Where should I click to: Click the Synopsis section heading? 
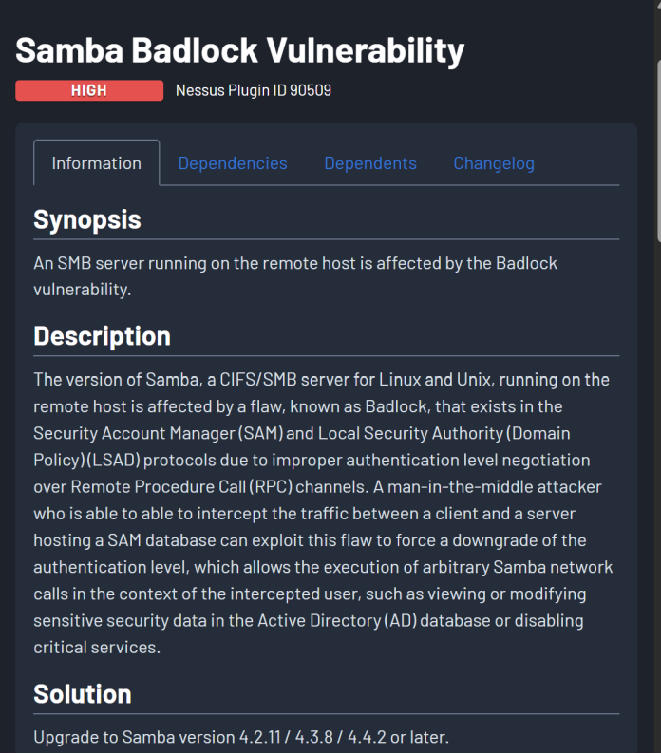pos(87,219)
